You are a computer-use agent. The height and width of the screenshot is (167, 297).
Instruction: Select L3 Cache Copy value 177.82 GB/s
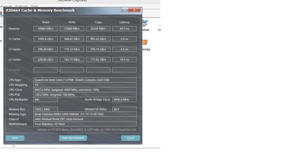pos(98,60)
